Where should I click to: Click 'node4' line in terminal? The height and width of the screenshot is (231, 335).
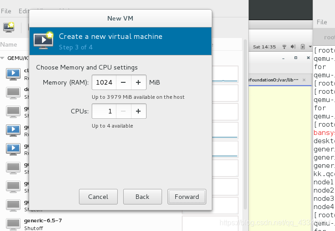324,207
